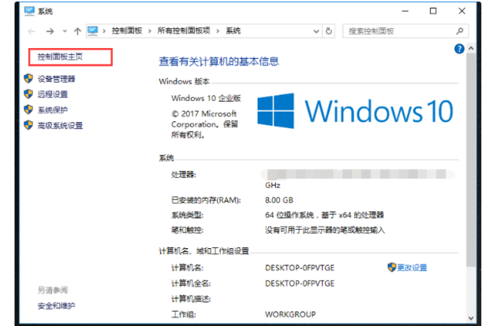Viewport: 489px width, 326px height.
Task: Click the 计算机描述: label
Action: pos(191,299)
